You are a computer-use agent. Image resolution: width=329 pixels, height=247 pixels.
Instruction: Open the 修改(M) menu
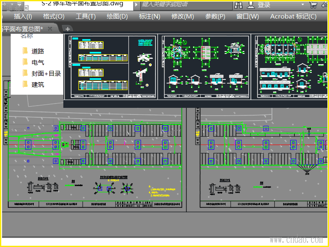click(183, 16)
